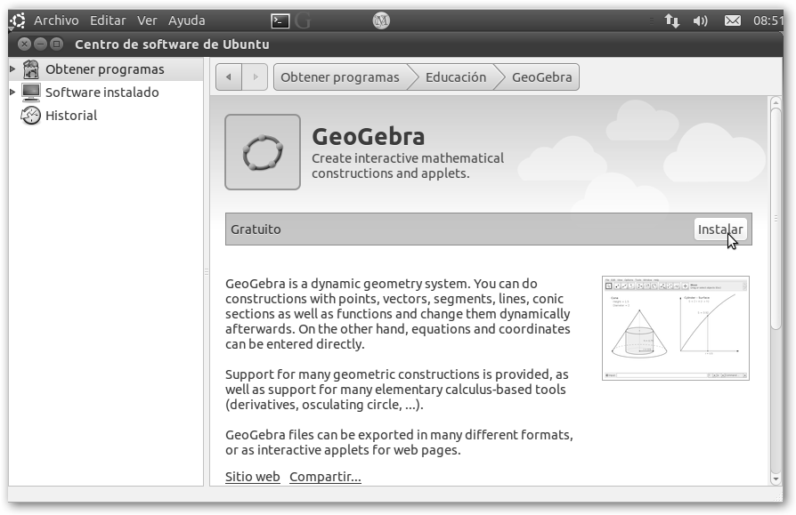Click the GeoGebra application icon
The height and width of the screenshot is (515, 796).
263,152
